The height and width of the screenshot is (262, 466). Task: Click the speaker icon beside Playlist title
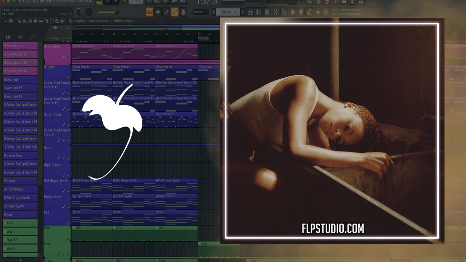pyautogui.click(x=71, y=21)
